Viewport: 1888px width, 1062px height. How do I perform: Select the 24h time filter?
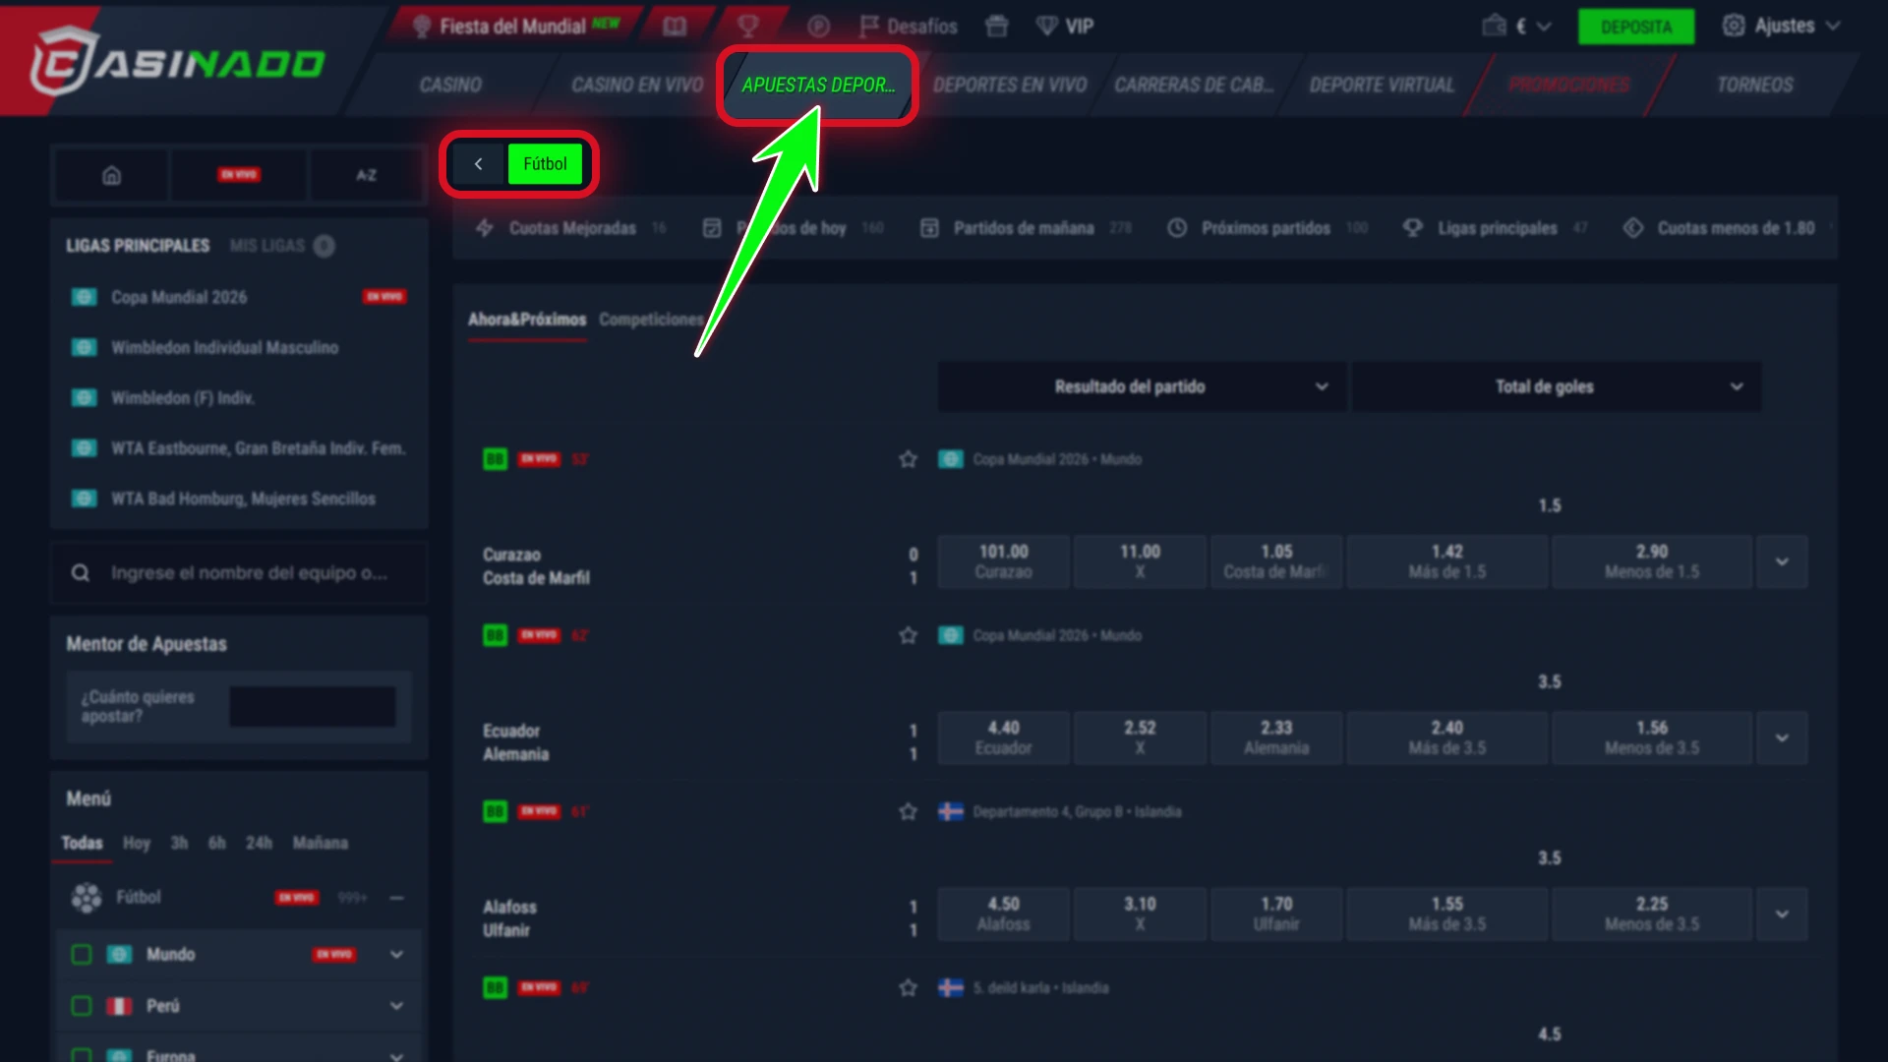pyautogui.click(x=259, y=843)
